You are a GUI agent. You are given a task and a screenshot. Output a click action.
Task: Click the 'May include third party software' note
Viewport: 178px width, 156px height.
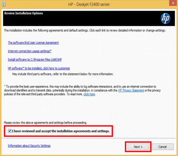click(x=63, y=74)
